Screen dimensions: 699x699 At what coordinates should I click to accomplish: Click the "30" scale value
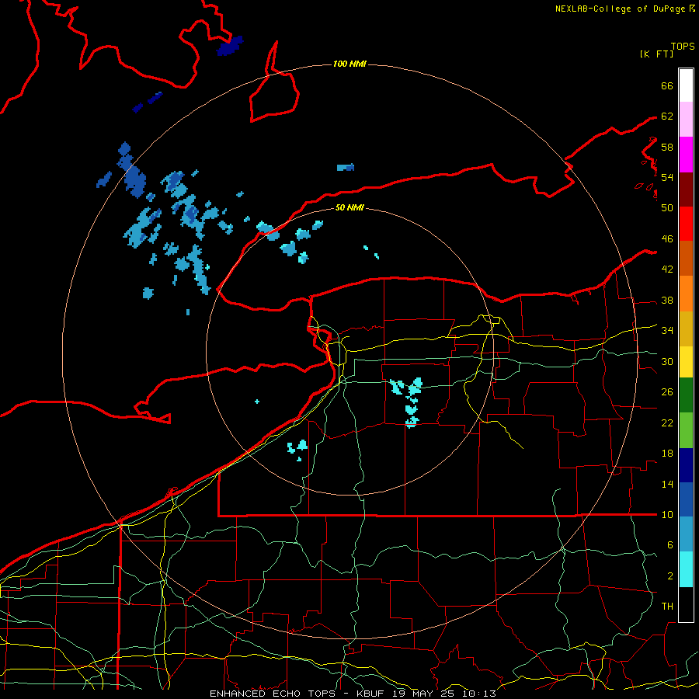point(667,361)
